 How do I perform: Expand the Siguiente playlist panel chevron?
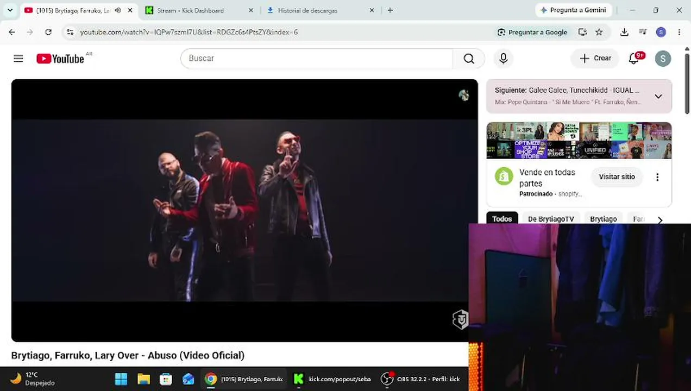click(x=658, y=97)
